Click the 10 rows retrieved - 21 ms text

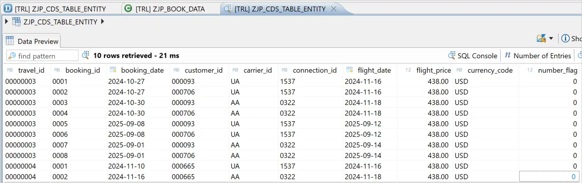(x=136, y=55)
